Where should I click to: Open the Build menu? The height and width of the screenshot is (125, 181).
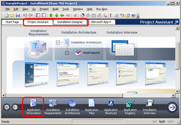click(55, 9)
